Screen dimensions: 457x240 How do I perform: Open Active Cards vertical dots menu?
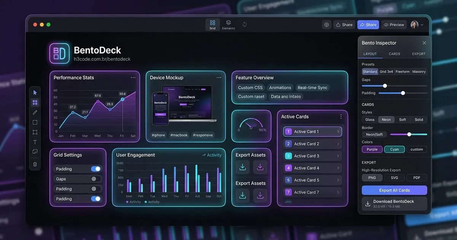pyautogui.click(x=341, y=117)
